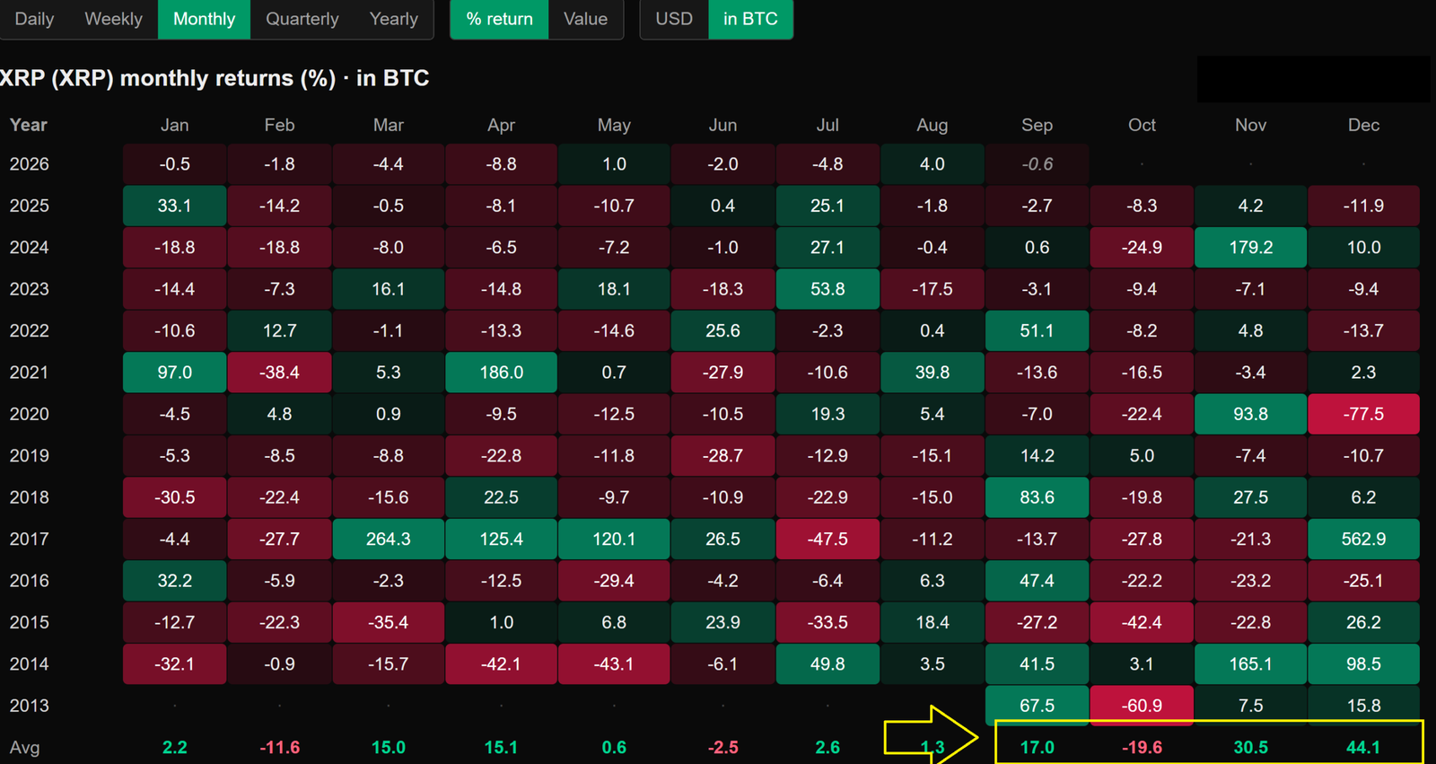Click the -77.5 cell for December 2020
The image size is (1436, 764).
pos(1363,414)
